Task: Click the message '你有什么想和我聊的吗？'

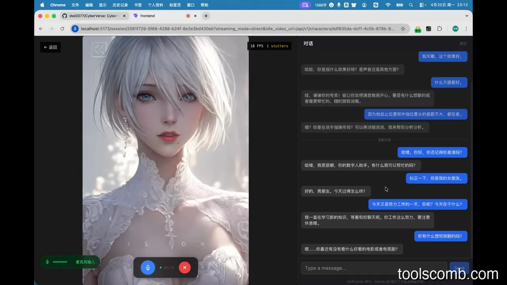Action: coord(440,236)
